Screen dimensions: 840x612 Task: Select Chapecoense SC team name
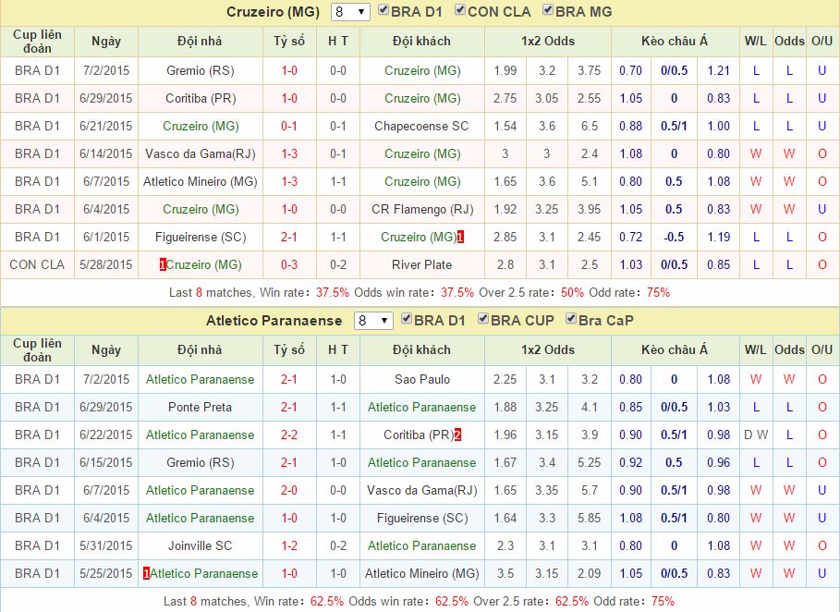click(421, 127)
